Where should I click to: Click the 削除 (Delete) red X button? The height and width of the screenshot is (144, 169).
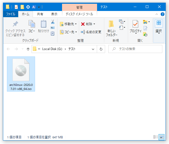tap(87, 24)
